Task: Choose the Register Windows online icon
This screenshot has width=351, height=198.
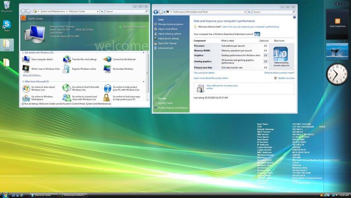Action: pyautogui.click(x=66, y=69)
